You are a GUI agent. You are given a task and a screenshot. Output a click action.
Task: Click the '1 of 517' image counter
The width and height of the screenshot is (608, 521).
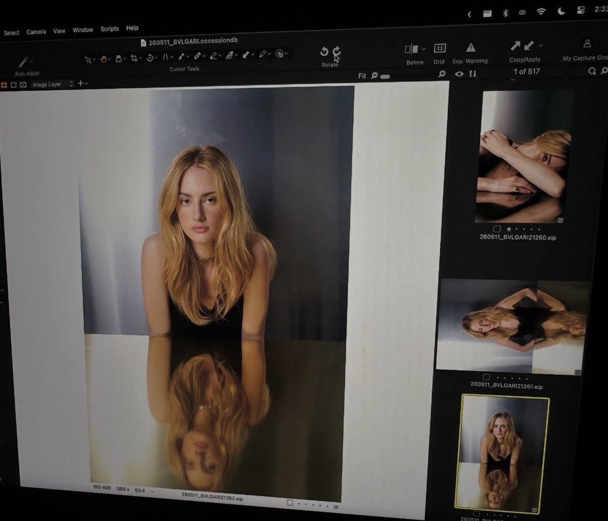tap(526, 71)
